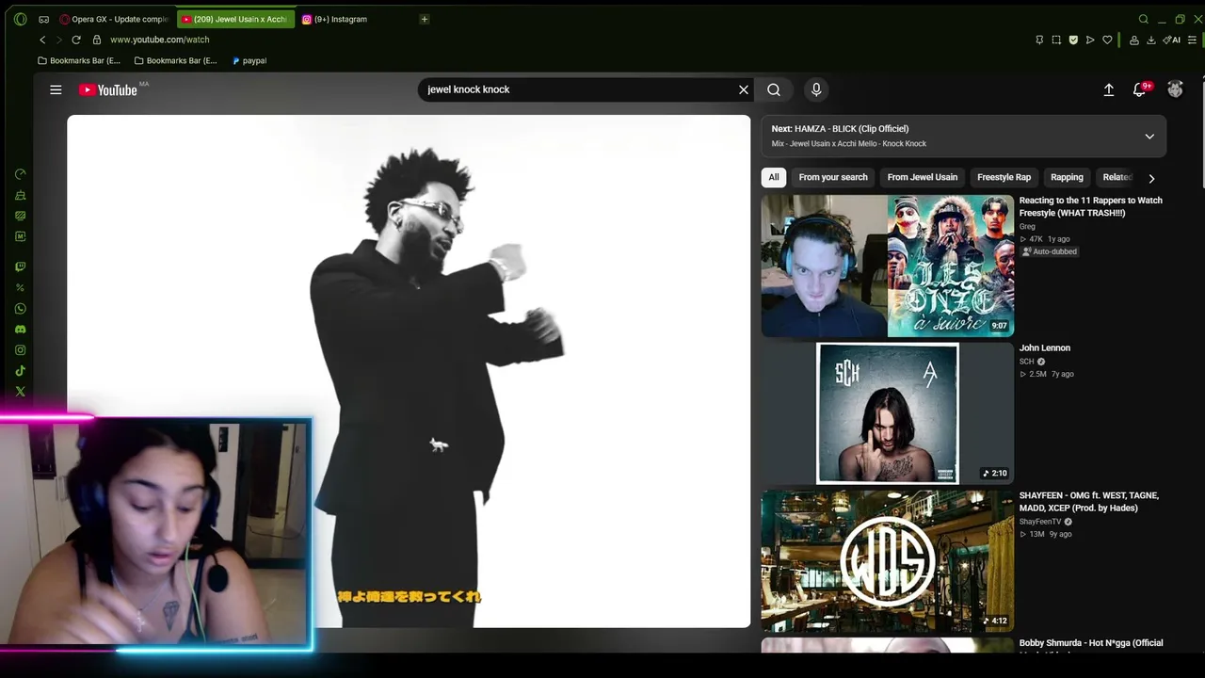Open the Greg reaction video thumbnail

click(x=888, y=266)
